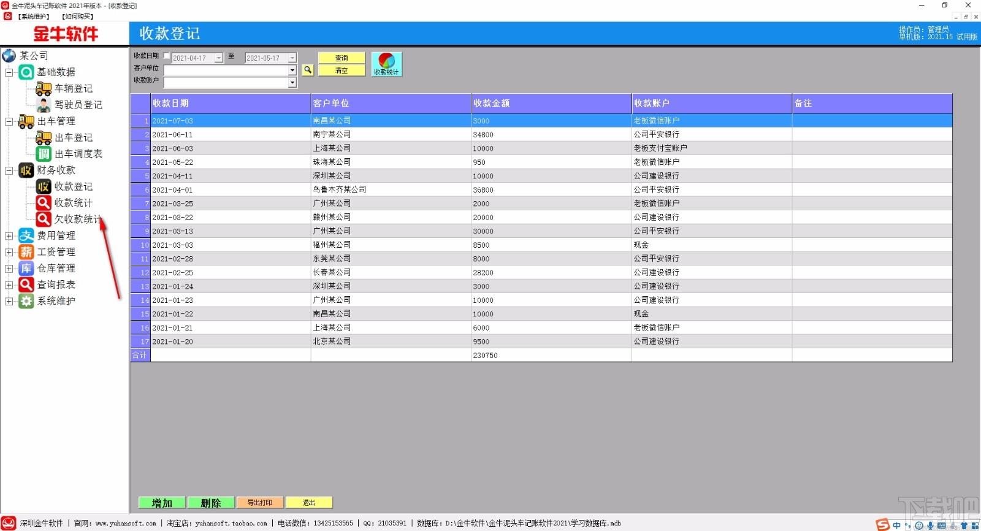
Task: Open 驾驶员登记 driver icon
Action: [44, 105]
